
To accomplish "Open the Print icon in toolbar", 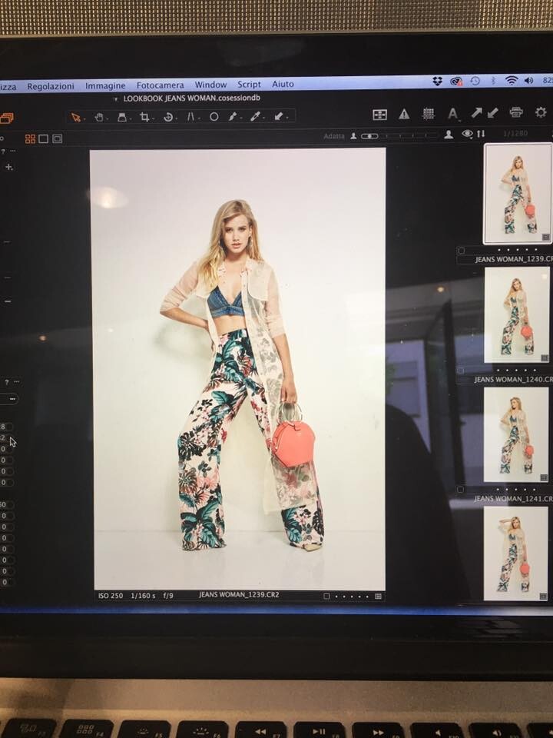I will point(516,112).
